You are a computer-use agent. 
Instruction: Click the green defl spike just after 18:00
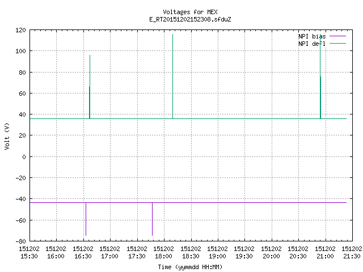click(172, 76)
